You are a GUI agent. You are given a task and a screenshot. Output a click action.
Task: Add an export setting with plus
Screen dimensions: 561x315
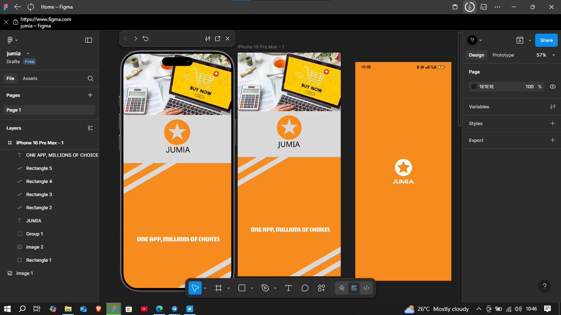[553, 140]
